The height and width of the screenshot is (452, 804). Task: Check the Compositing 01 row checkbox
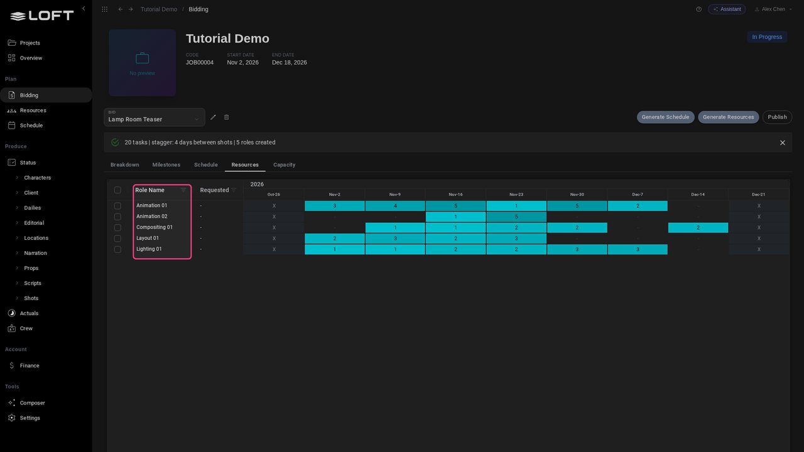[x=117, y=227]
